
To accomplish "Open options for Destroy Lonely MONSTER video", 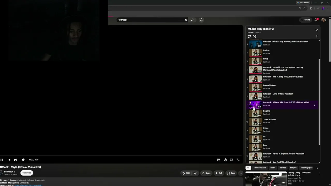I will [x=319, y=173].
